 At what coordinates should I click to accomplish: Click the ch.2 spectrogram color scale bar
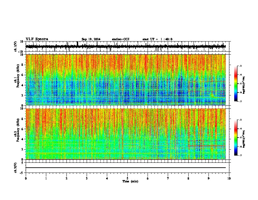(x=236, y=138)
